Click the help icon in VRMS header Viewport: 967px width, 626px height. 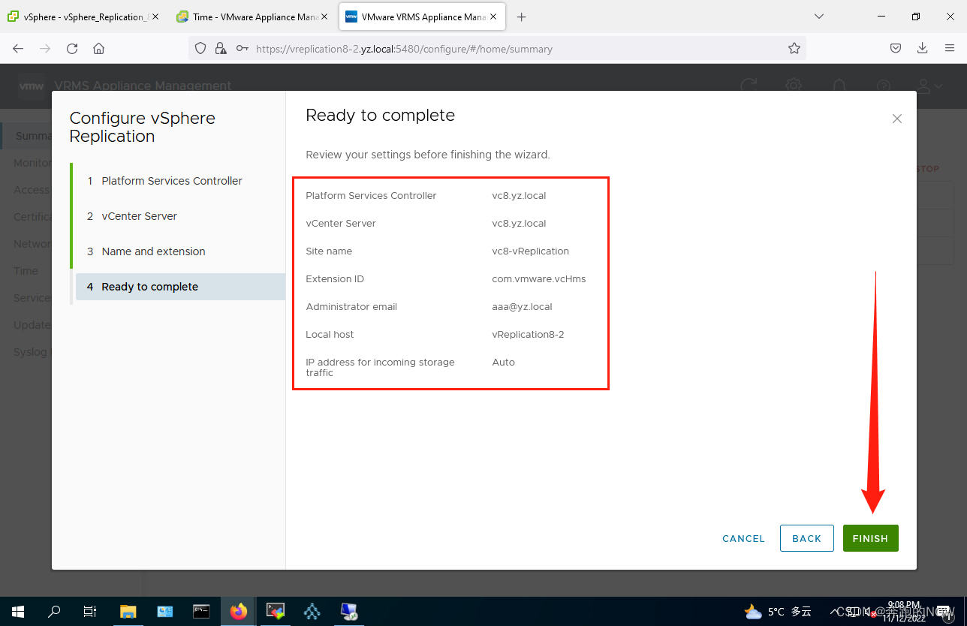pos(884,86)
